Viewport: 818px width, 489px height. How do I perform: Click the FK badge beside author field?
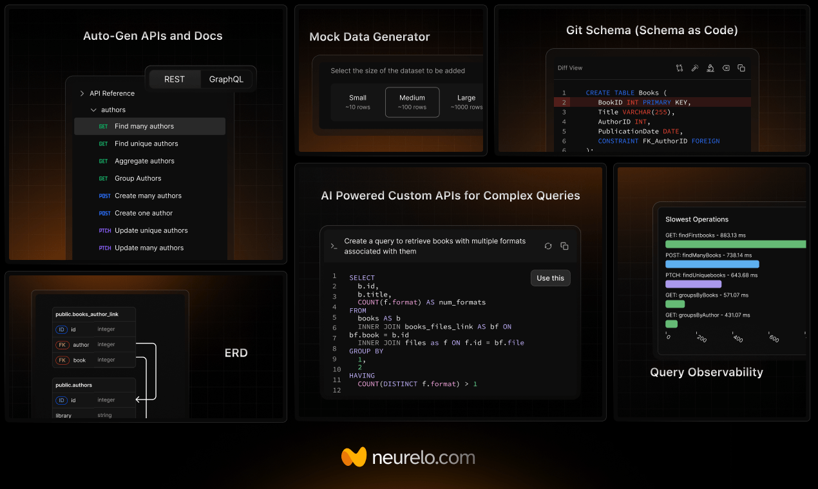click(x=62, y=345)
